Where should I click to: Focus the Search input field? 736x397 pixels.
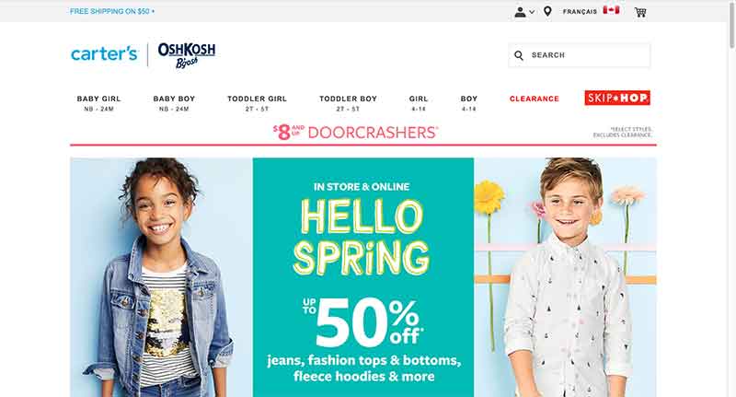click(x=580, y=55)
